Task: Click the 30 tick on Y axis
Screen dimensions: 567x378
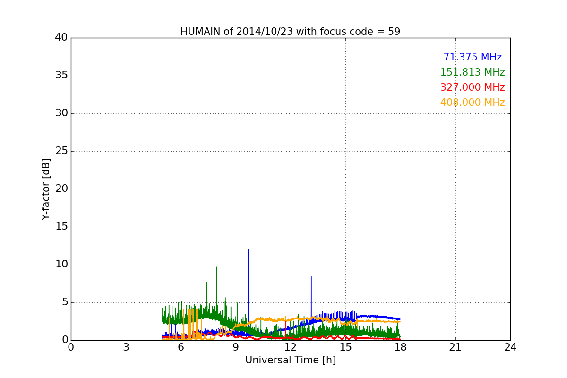Action: [61, 113]
